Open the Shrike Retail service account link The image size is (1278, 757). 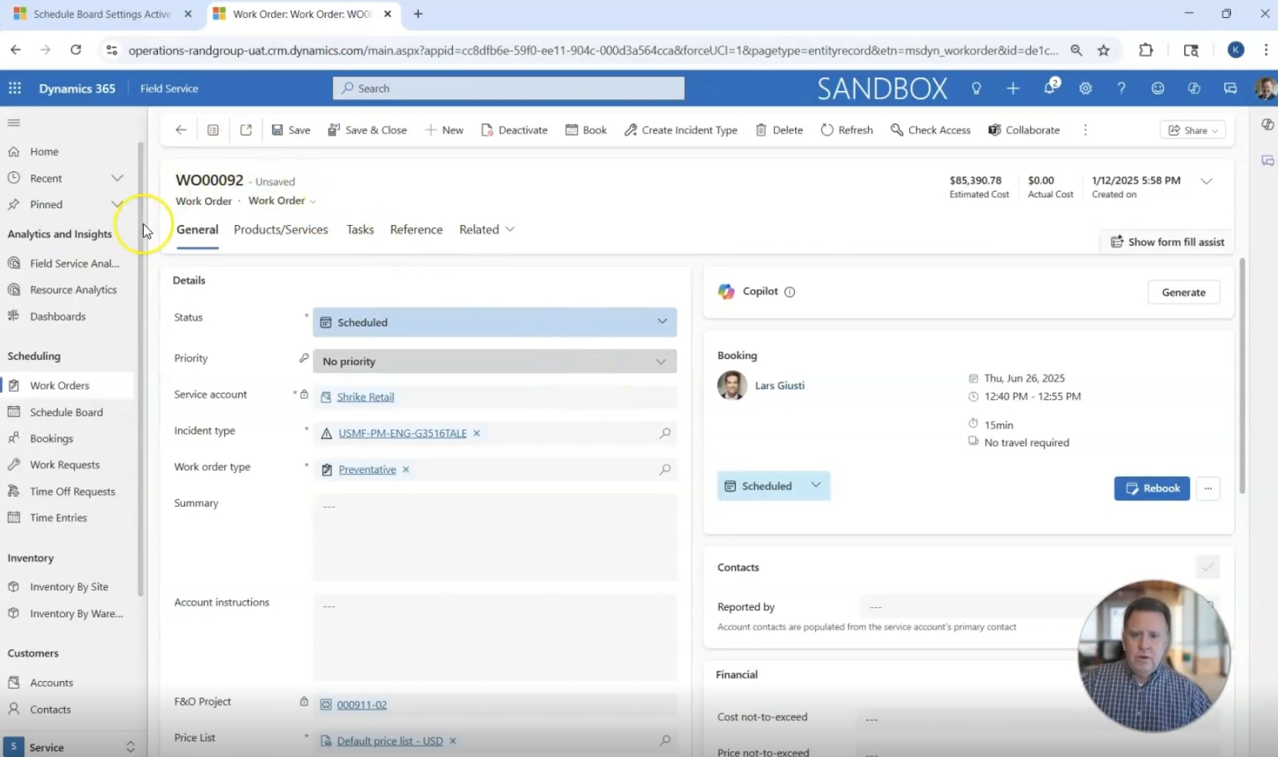click(x=365, y=397)
